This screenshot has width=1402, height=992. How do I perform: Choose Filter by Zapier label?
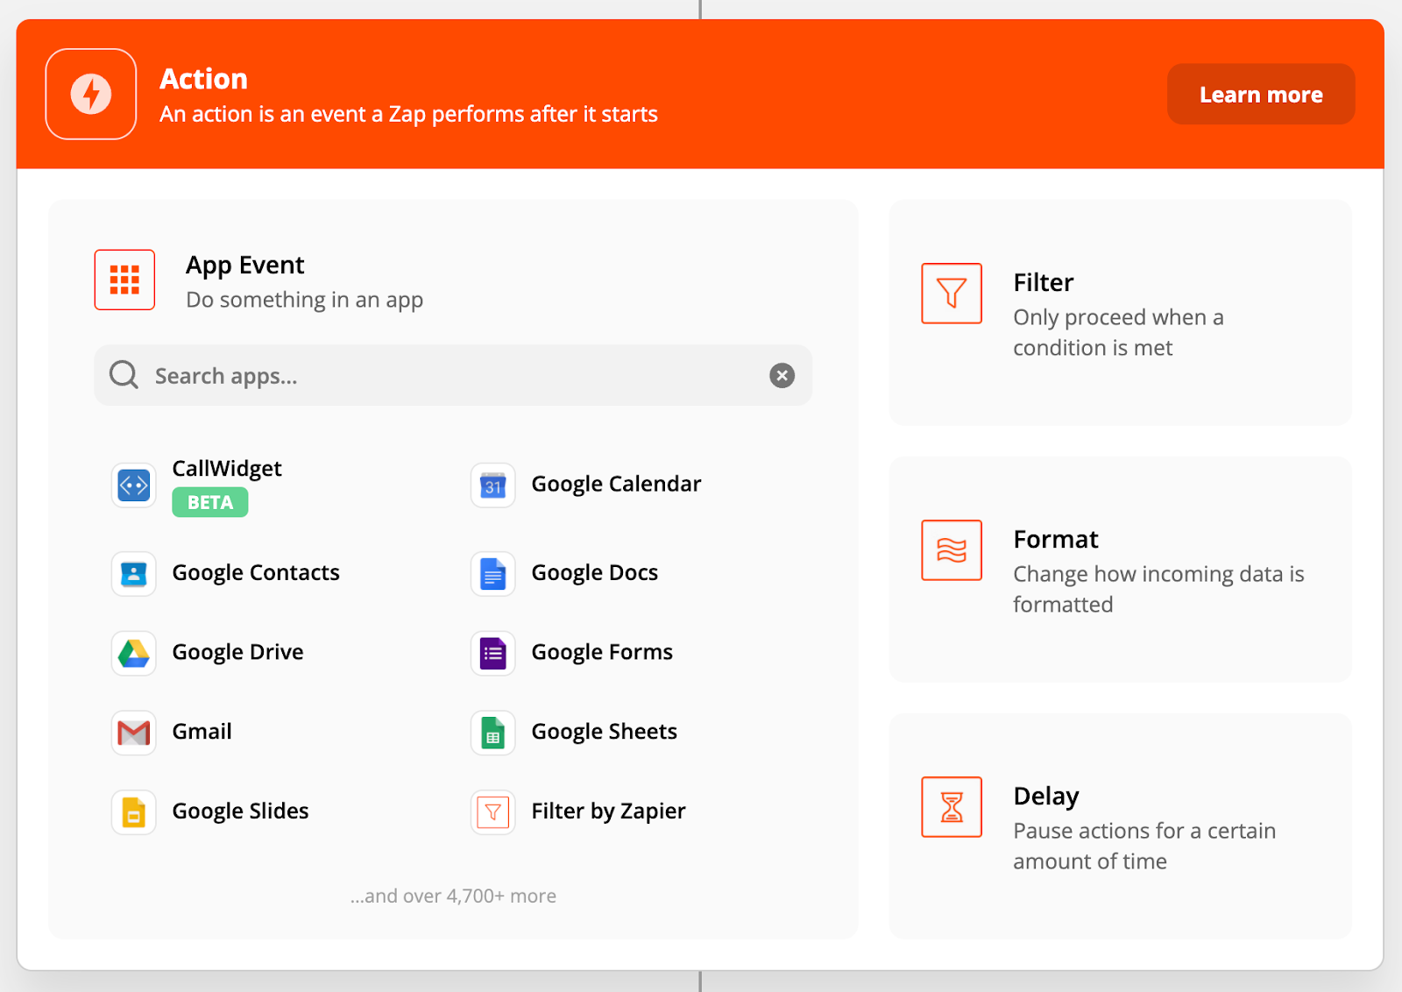pyautogui.click(x=609, y=811)
